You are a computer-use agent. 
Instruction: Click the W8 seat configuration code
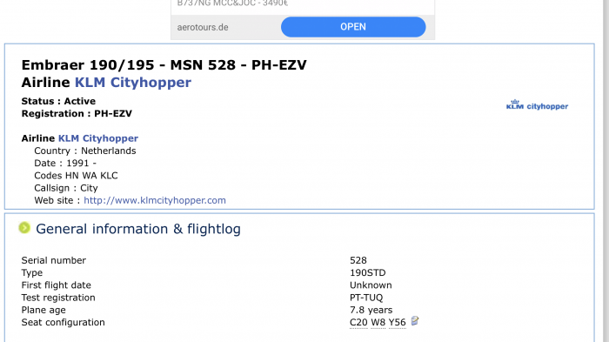[x=378, y=322]
